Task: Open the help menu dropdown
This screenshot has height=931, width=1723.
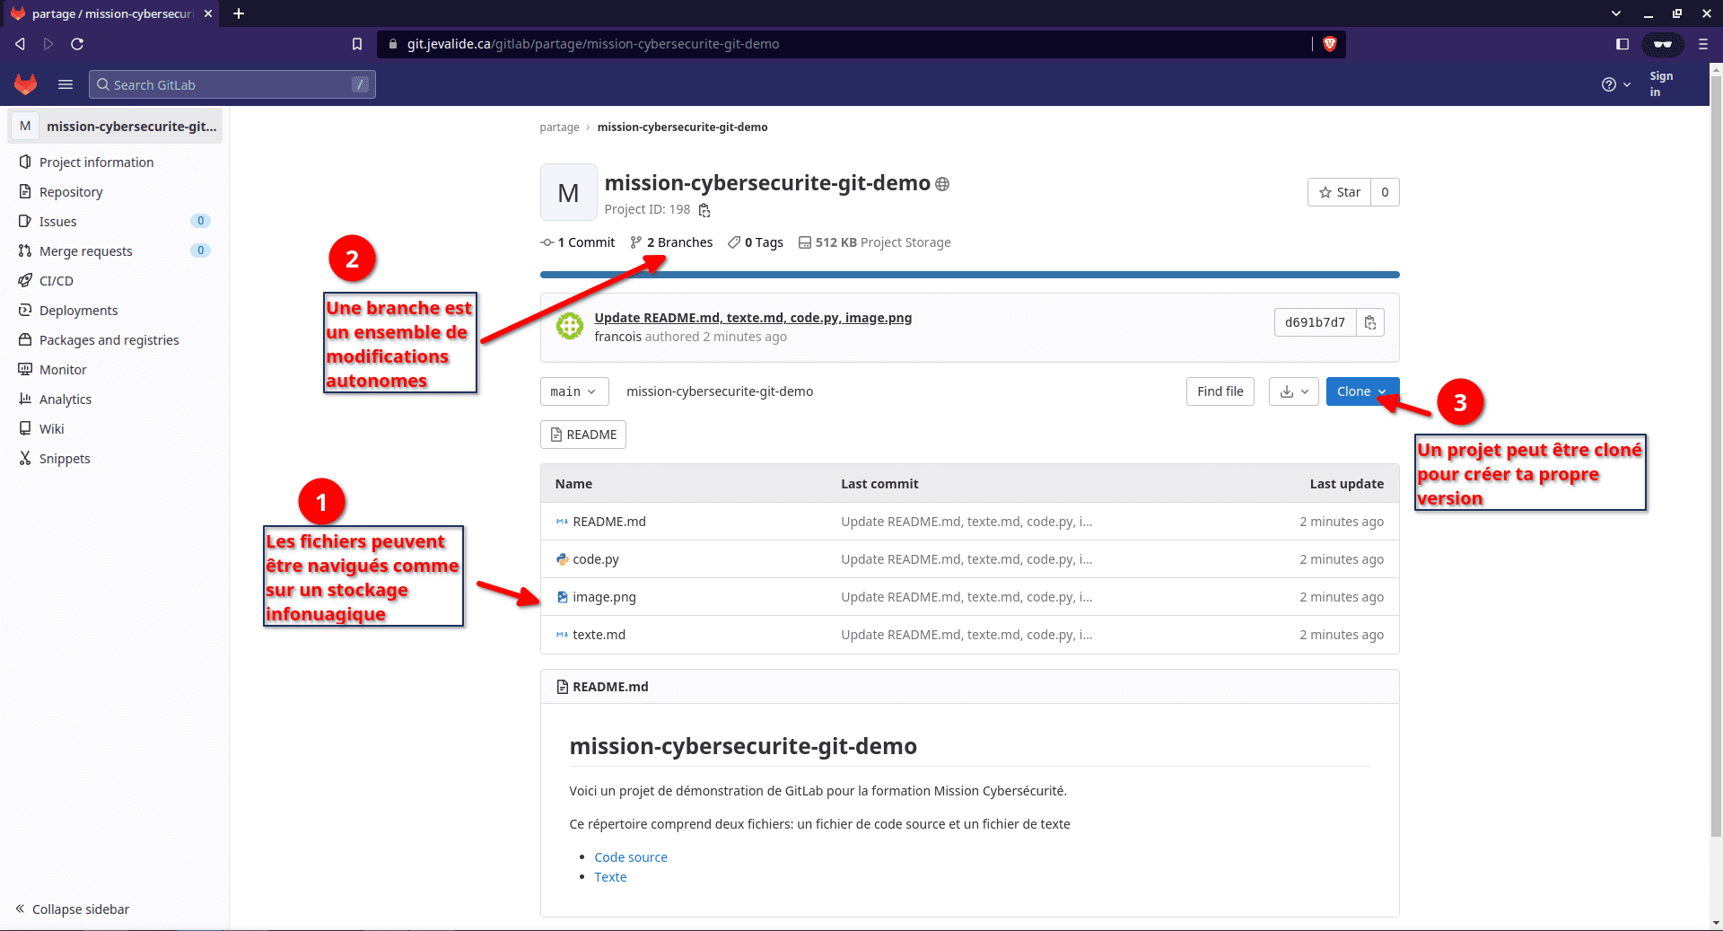Action: (1615, 84)
